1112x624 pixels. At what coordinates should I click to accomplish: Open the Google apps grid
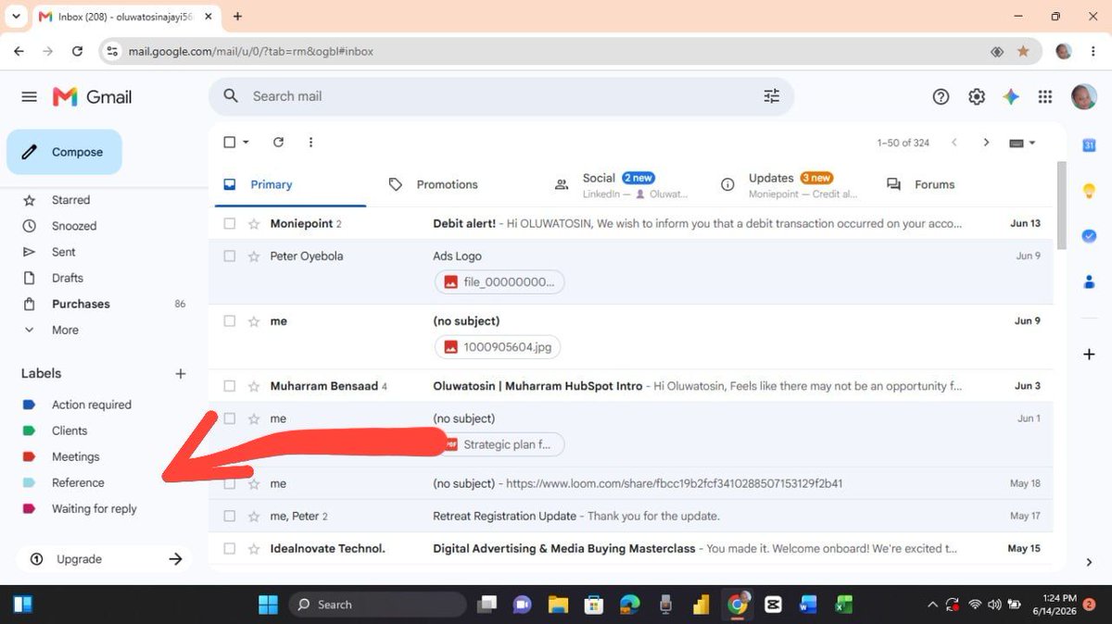1045,97
